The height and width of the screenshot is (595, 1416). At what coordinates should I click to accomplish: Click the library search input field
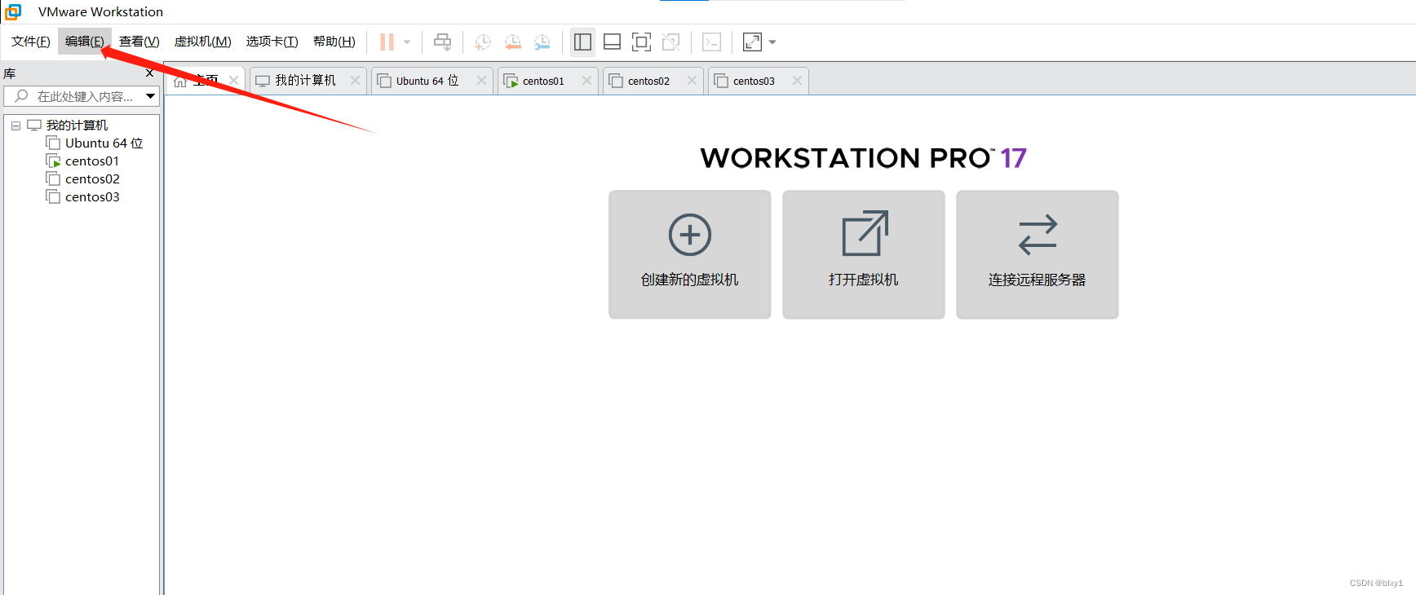pyautogui.click(x=75, y=96)
